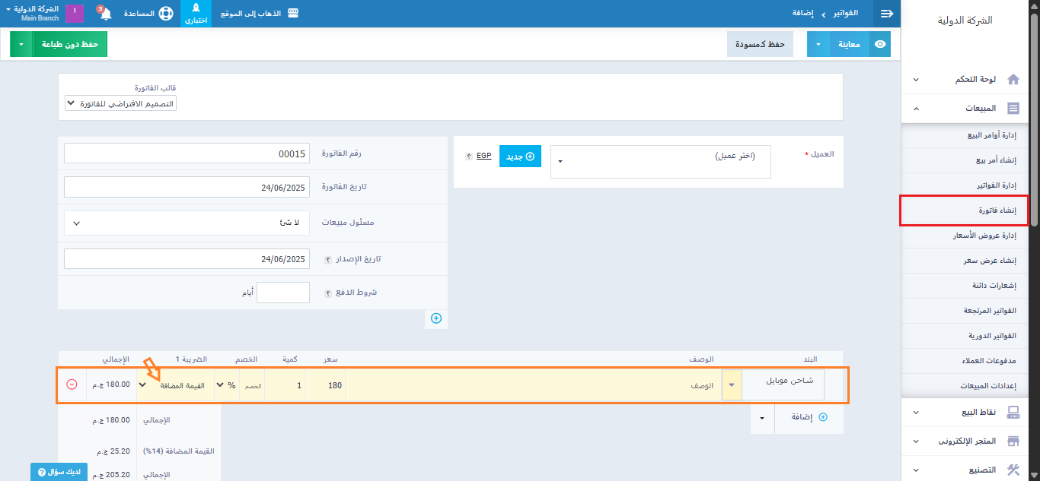The image size is (1040, 481).
Task: Click the storefront icon for الذهاب إلى الموقع
Action: tap(293, 14)
